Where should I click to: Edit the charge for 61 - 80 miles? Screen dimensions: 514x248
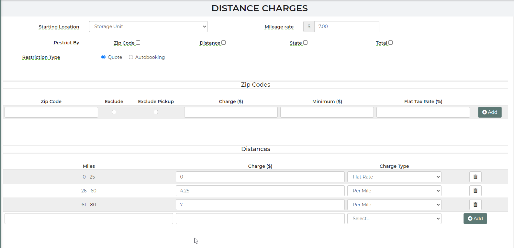[260, 205]
